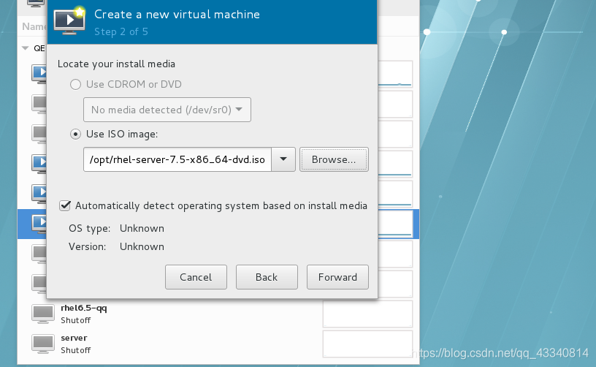Select the Use CDROM or DVD radio button
The image size is (596, 367).
75,84
